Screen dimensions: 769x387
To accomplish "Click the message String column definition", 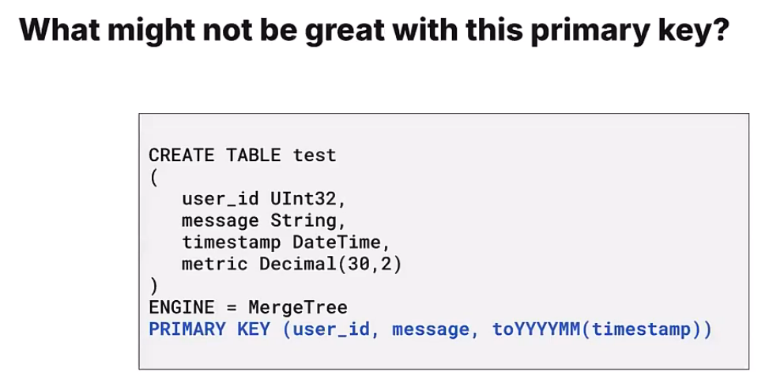I will [x=264, y=220].
